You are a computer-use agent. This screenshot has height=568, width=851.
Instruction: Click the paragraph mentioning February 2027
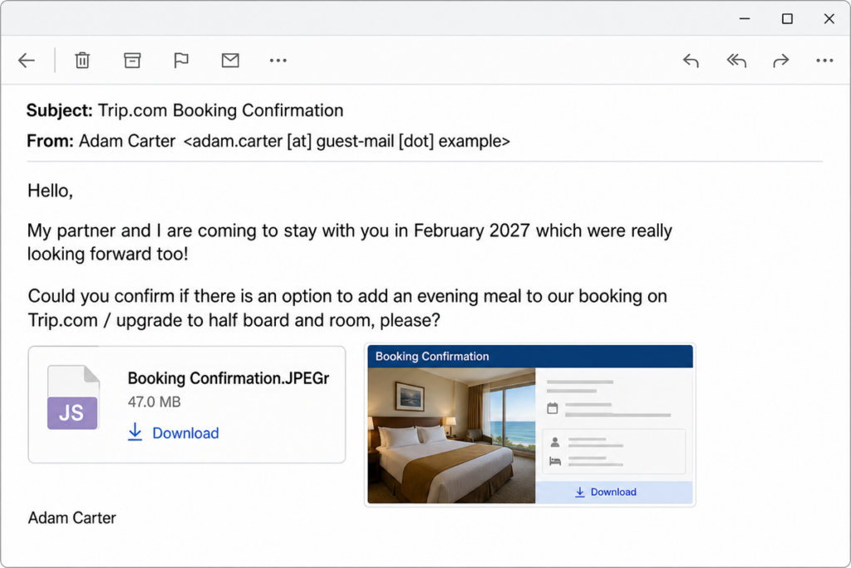click(350, 242)
